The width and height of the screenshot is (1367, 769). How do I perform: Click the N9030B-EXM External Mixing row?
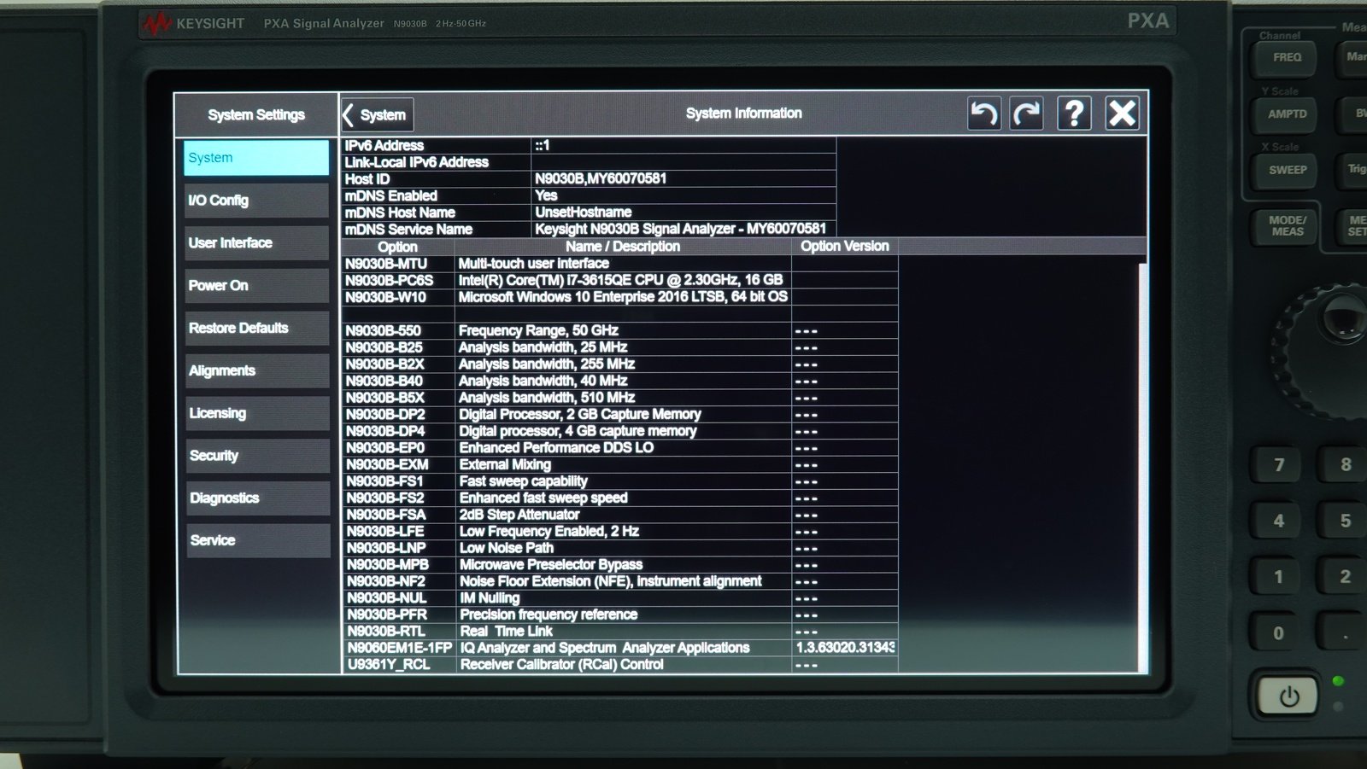point(619,464)
